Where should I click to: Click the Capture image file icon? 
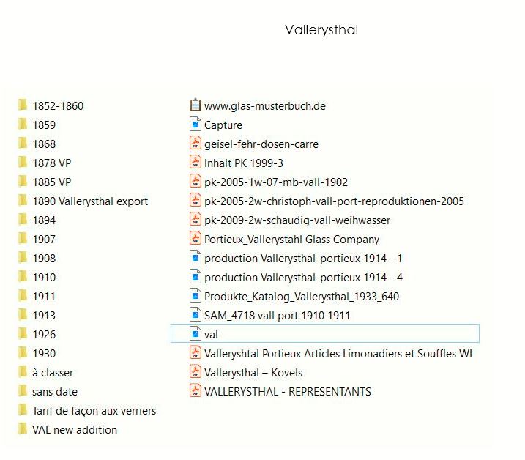pyautogui.click(x=195, y=125)
